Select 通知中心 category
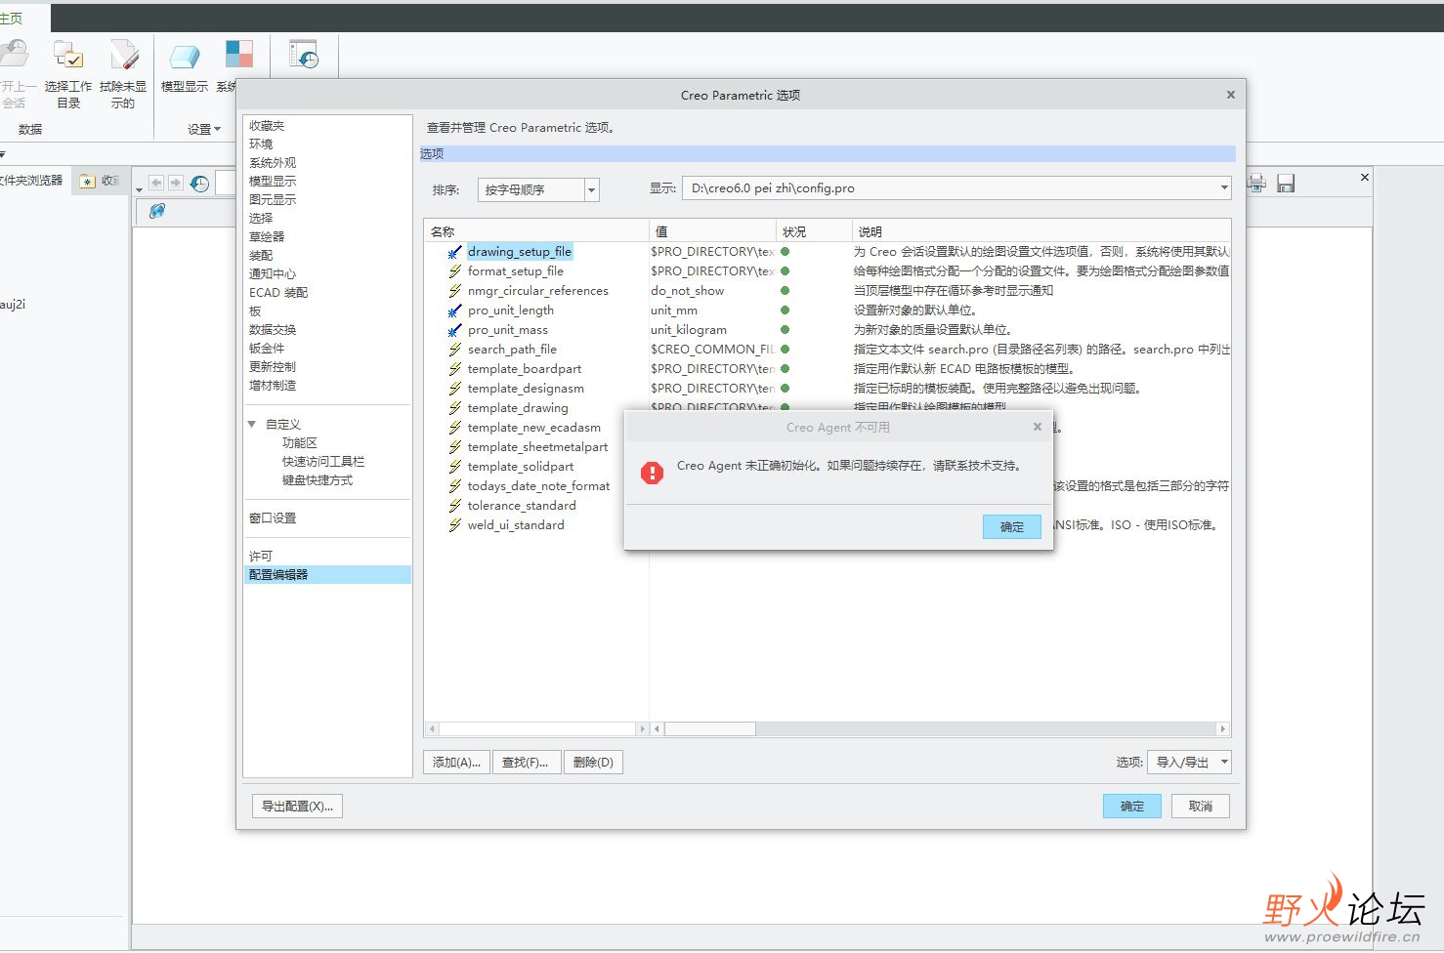Image resolution: width=1444 pixels, height=953 pixels. (x=273, y=274)
